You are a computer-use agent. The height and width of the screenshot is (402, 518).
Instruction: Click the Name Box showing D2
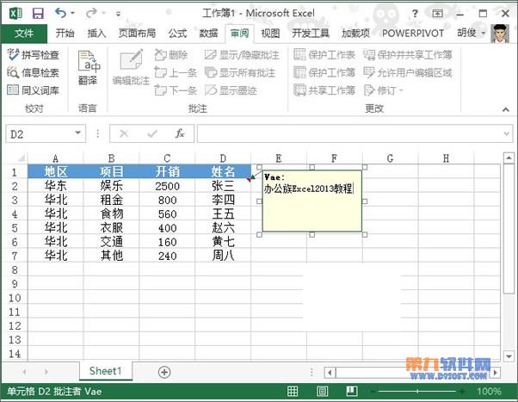pyautogui.click(x=40, y=133)
